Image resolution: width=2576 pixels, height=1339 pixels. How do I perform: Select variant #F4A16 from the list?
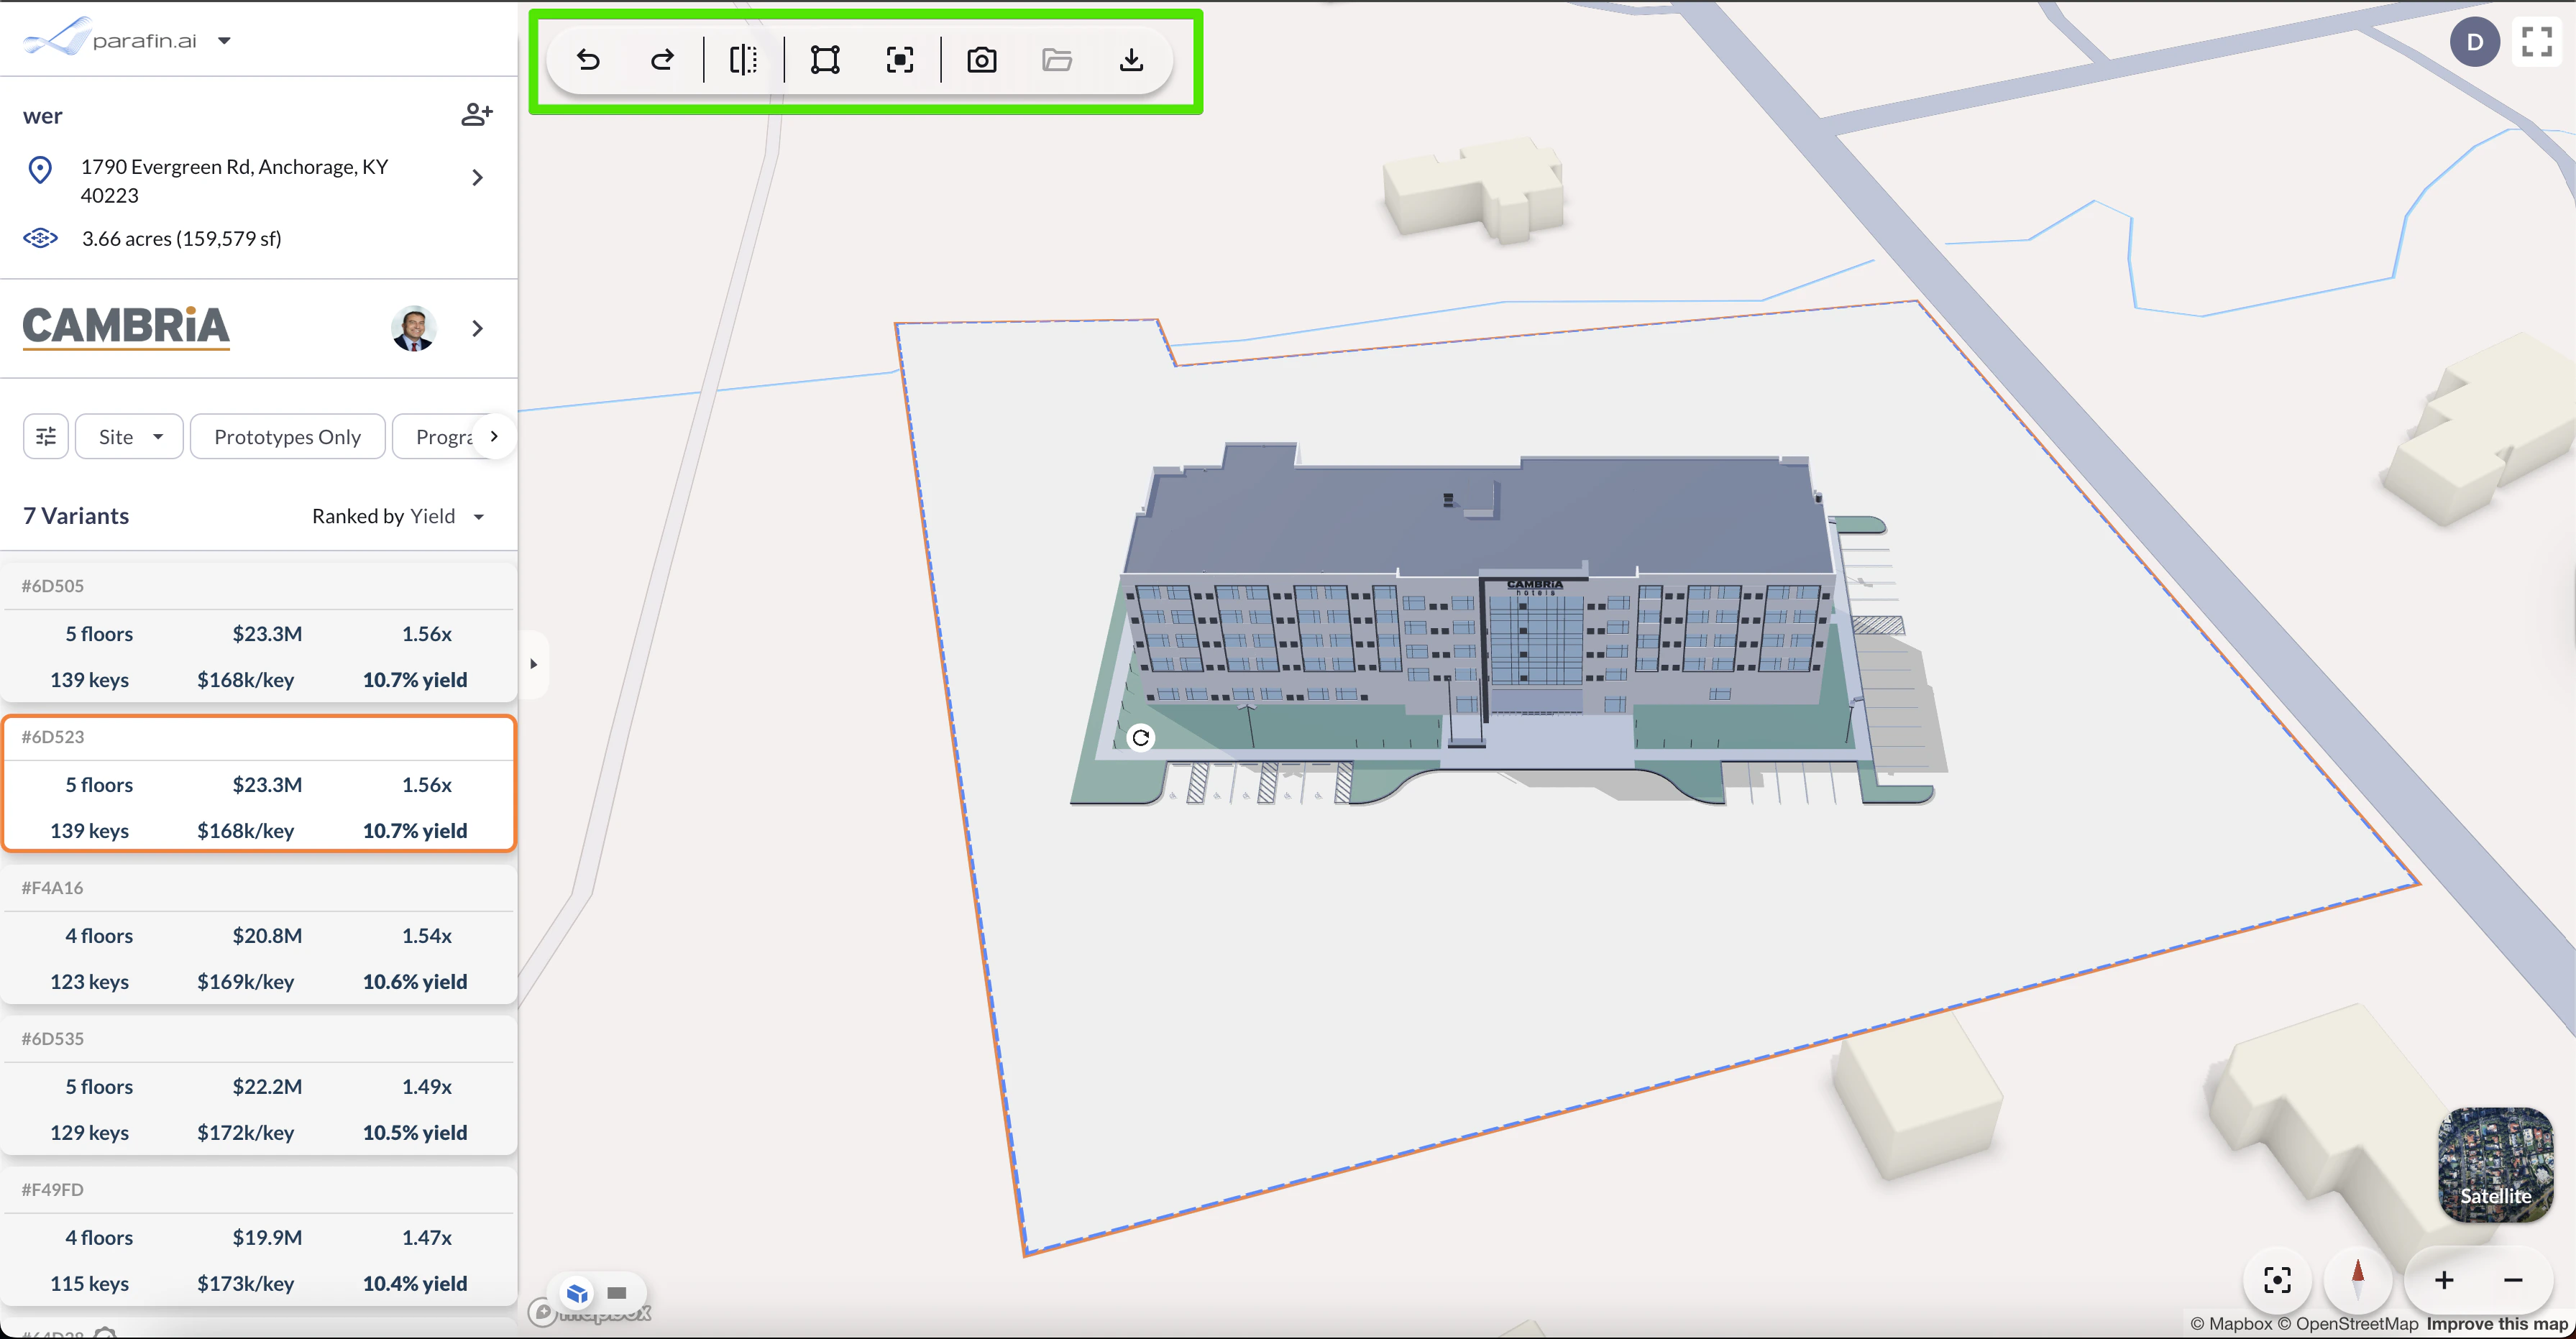(258, 934)
